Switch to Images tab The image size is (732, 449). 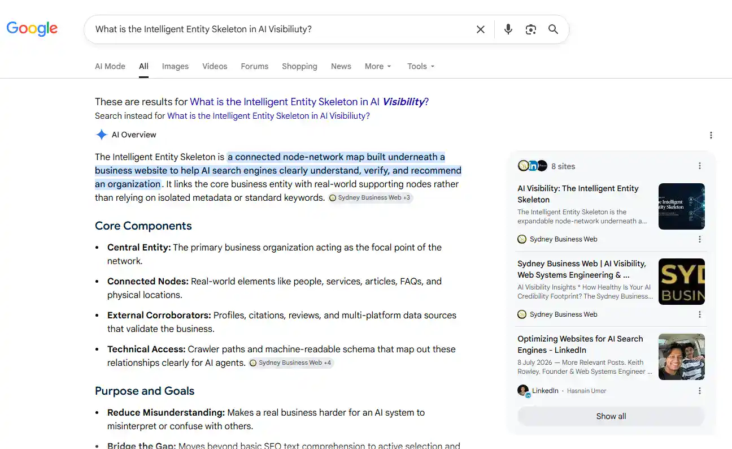click(x=175, y=66)
